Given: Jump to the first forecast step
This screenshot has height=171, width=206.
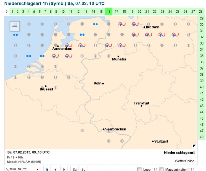Looking at the screenshot, I should (x=47, y=169).
